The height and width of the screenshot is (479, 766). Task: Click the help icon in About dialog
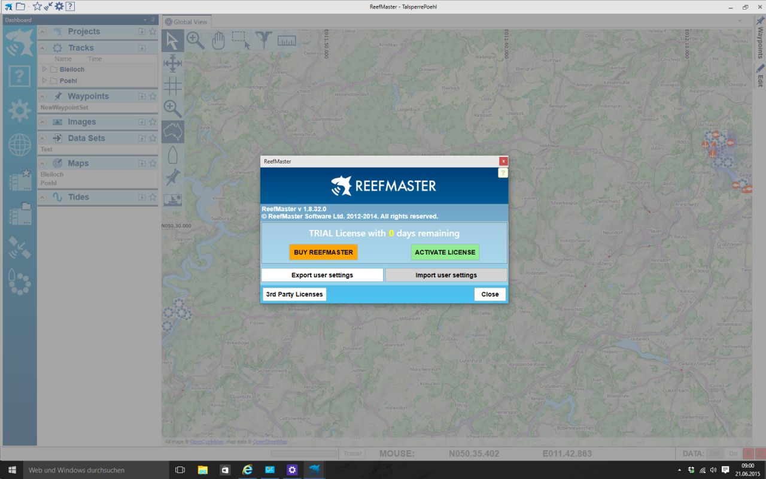tap(503, 172)
